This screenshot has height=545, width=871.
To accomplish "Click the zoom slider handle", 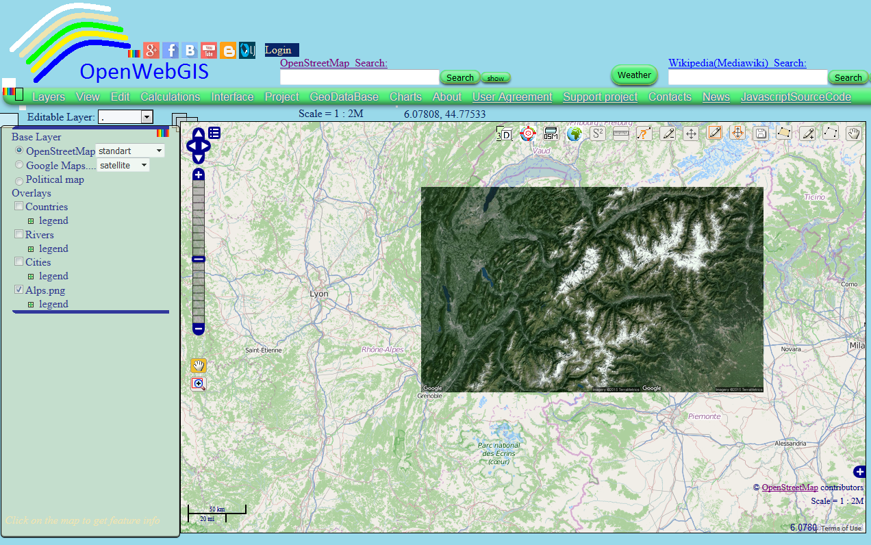I will 199,259.
